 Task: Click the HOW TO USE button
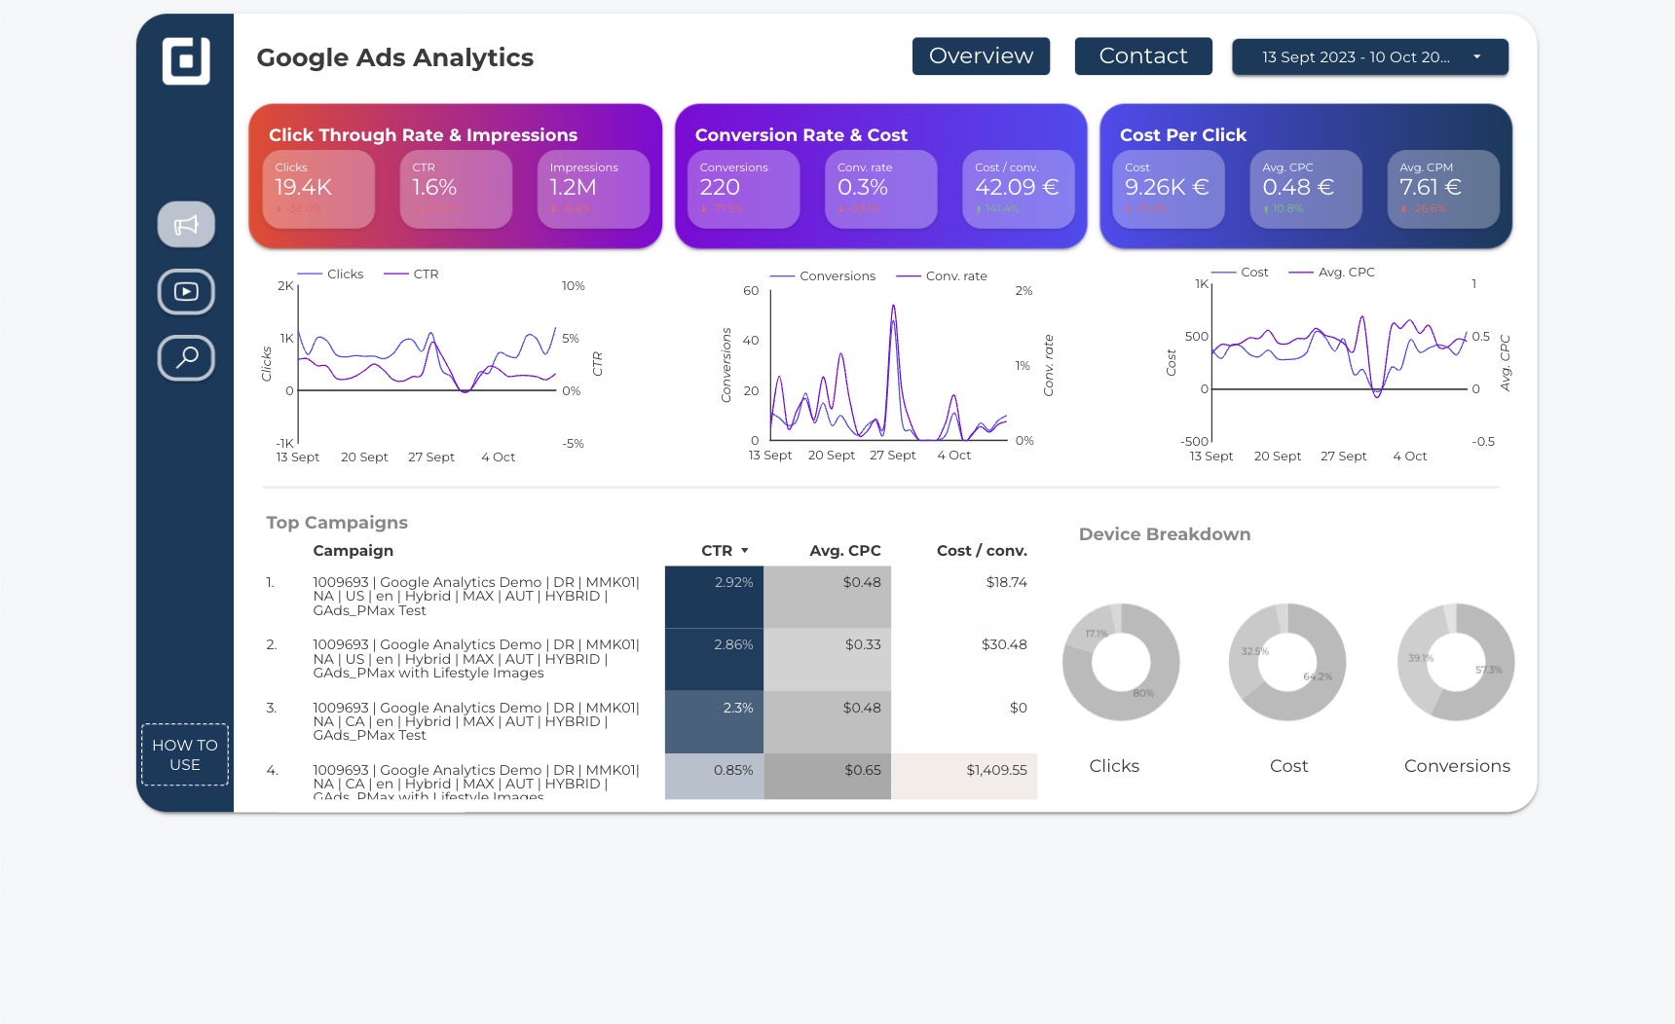click(184, 754)
